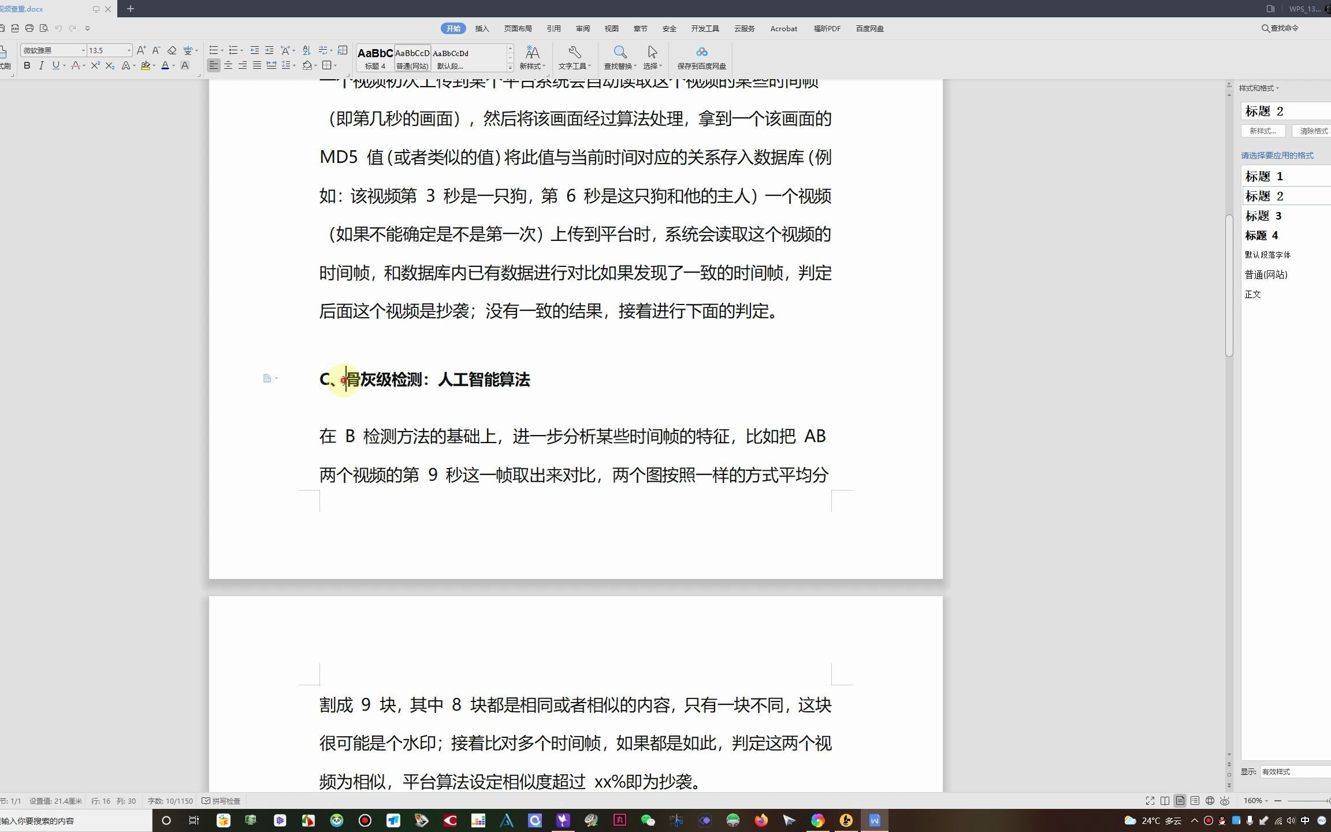
Task: Clear formatting with eraser icon
Action: 172,50
